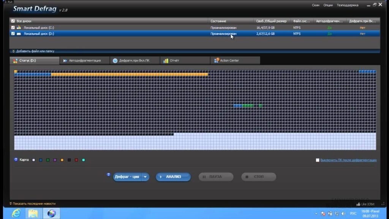The image size is (389, 219).
Task: Click the Автодефрагментация play icon
Action: [x=65, y=60]
